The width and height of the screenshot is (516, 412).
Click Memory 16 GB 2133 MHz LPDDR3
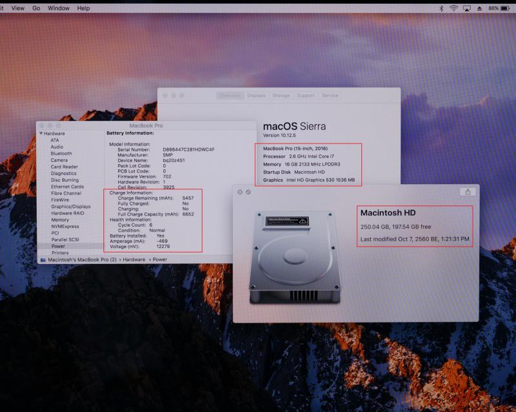pyautogui.click(x=301, y=164)
